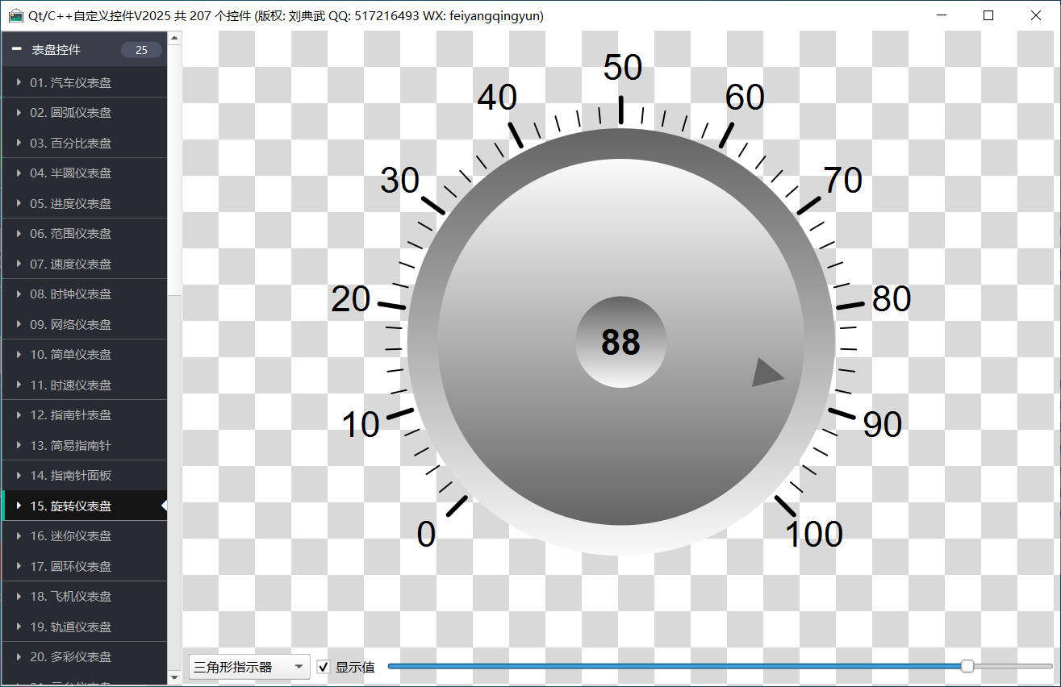Click the sidebar scrollbar thumb

[174, 170]
